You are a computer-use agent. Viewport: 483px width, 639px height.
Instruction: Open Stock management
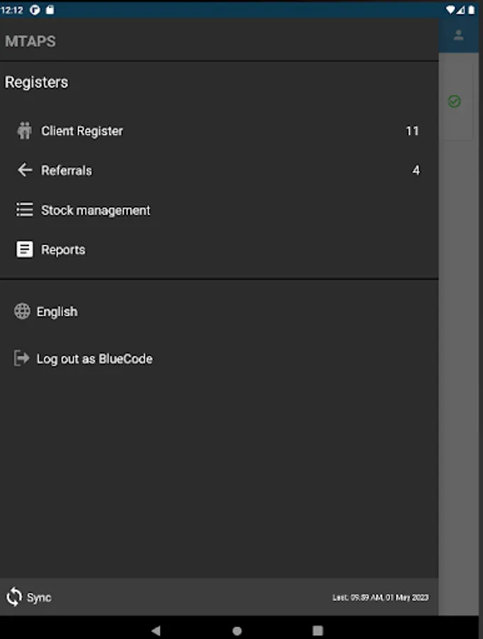pos(96,210)
